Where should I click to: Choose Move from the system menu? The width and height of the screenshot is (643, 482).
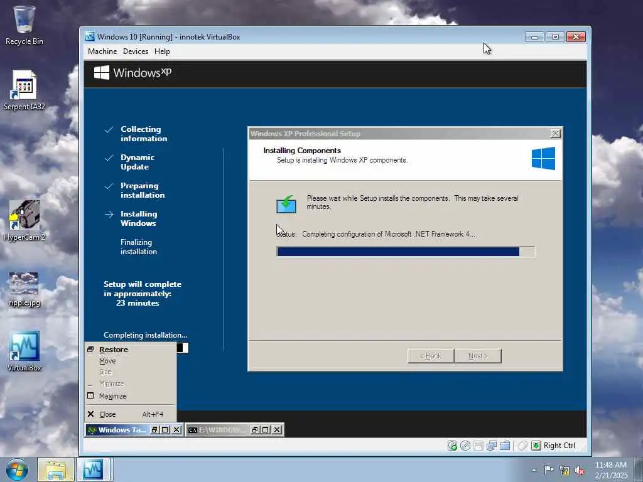click(x=131, y=361)
